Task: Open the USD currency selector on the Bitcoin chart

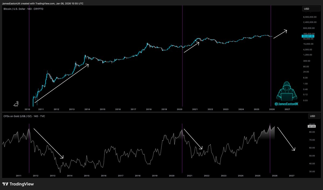Action: tap(311, 9)
